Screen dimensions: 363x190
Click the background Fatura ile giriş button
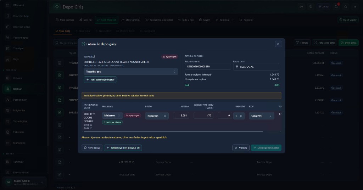324,43
